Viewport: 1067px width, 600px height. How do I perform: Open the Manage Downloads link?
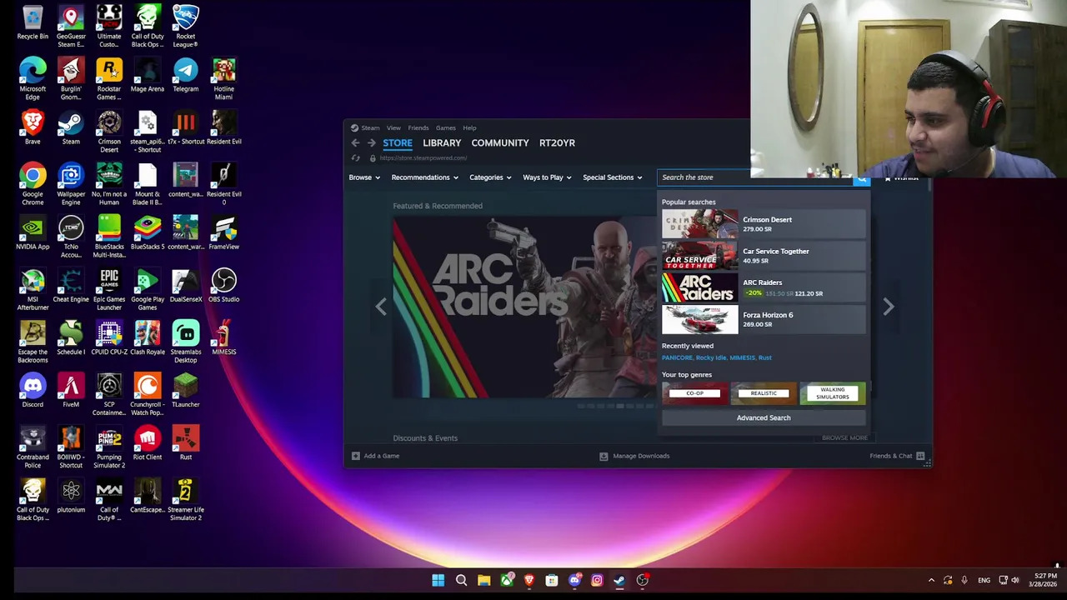point(641,456)
